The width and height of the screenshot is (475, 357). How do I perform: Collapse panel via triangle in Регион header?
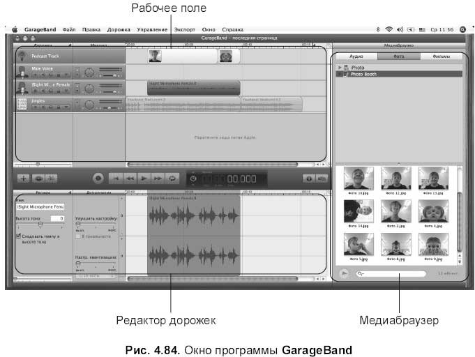(x=70, y=192)
